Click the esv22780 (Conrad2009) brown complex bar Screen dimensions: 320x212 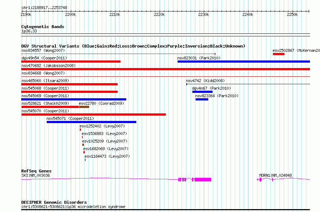click(84, 107)
